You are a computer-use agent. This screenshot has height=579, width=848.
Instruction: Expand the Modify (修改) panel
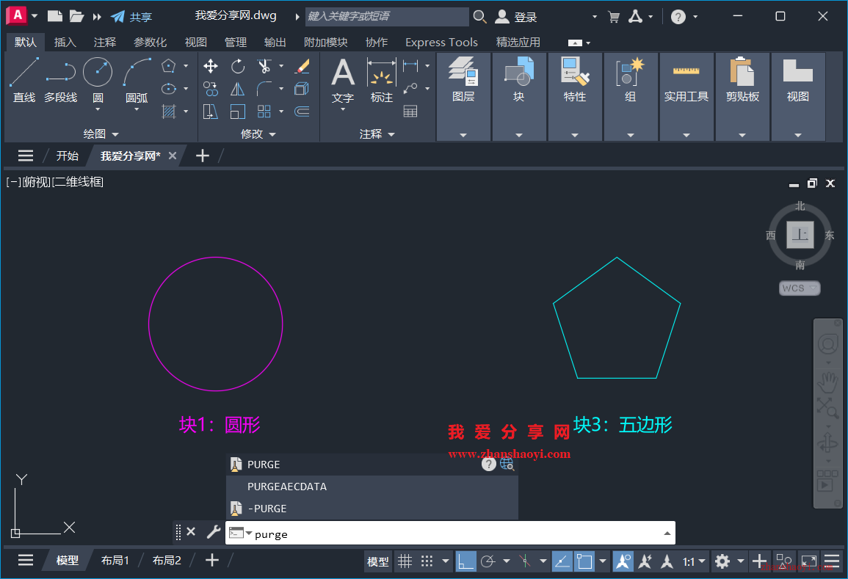pos(258,134)
